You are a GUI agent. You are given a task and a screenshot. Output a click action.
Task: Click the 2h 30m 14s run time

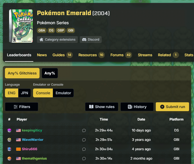tap(104, 159)
